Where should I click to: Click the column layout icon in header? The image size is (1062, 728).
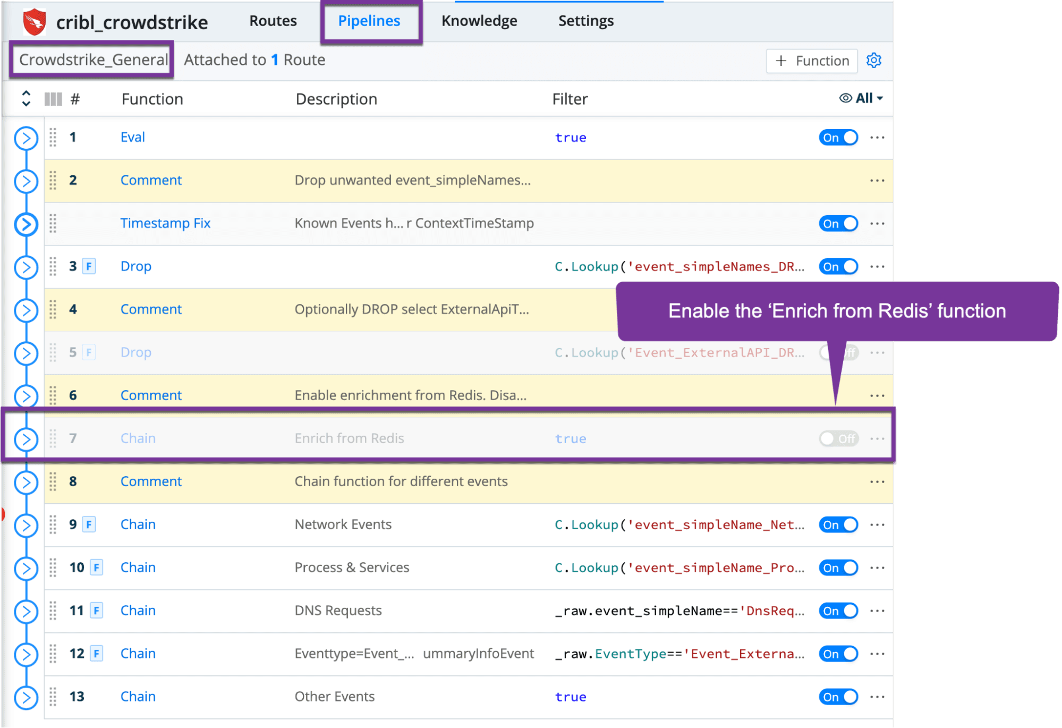click(x=53, y=99)
